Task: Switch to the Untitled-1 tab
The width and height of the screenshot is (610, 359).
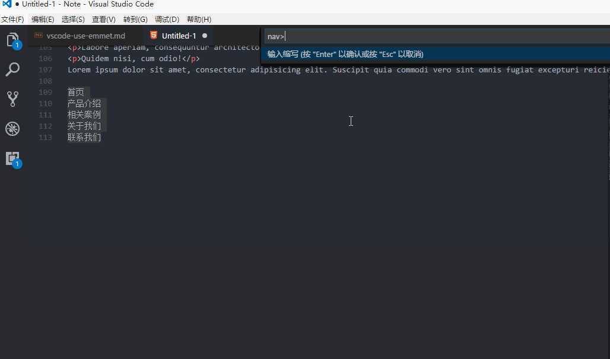Action: 179,36
